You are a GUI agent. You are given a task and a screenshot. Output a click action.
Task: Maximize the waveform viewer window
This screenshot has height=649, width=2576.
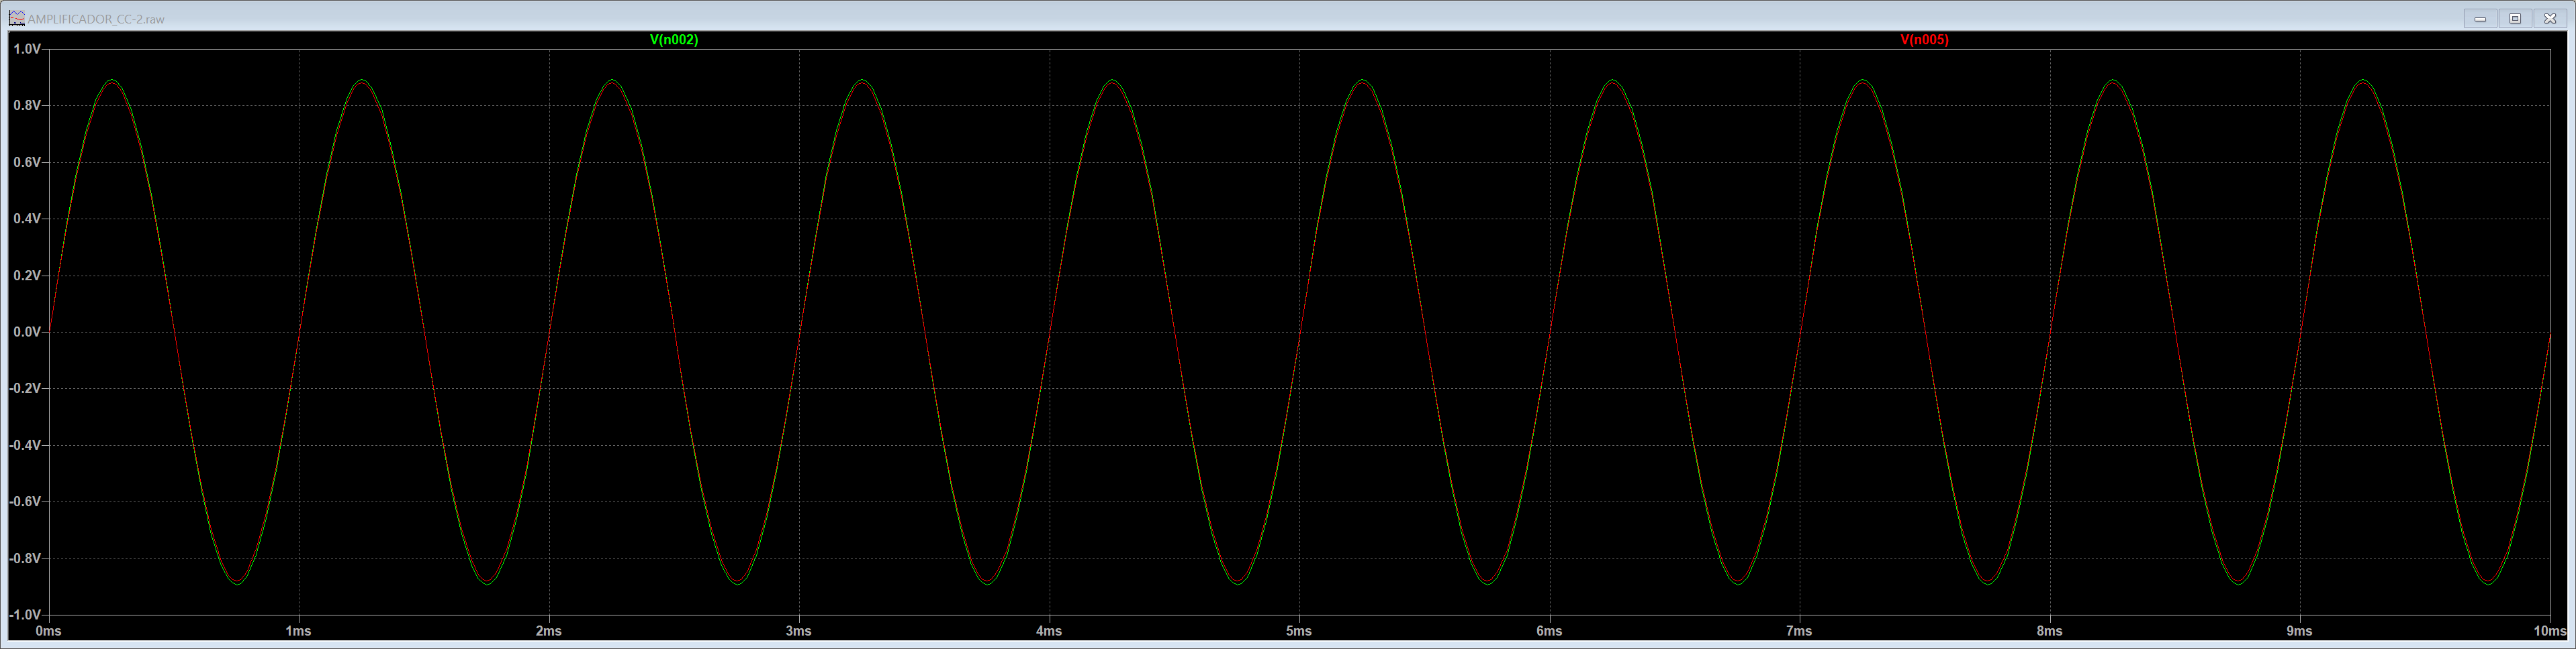pos(2515,19)
